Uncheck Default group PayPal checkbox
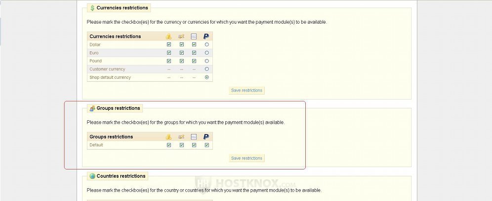Image resolution: width=492 pixels, height=201 pixels. [207, 145]
